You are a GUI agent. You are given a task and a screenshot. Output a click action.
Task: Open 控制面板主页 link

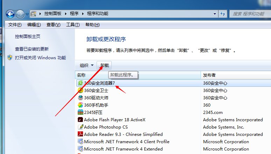pos(27,36)
